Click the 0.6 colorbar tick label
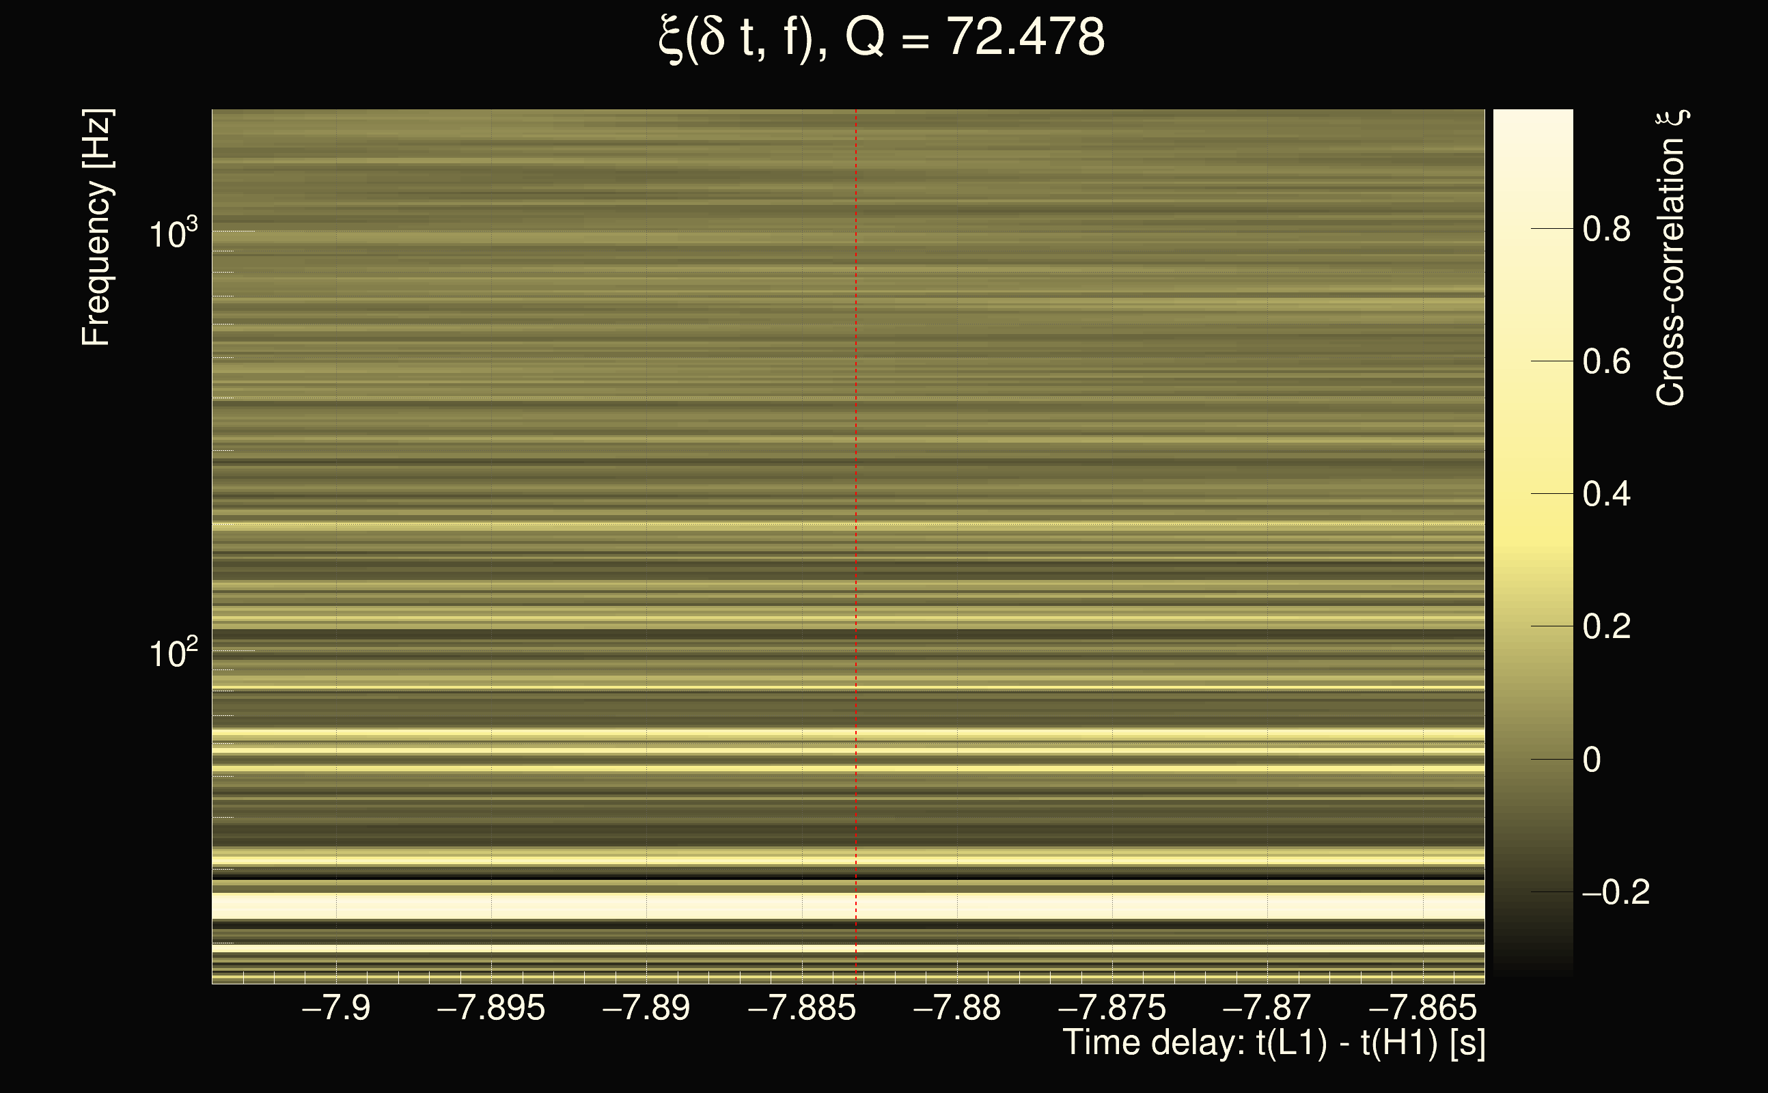Screen dimensions: 1768x1093 click(1606, 361)
